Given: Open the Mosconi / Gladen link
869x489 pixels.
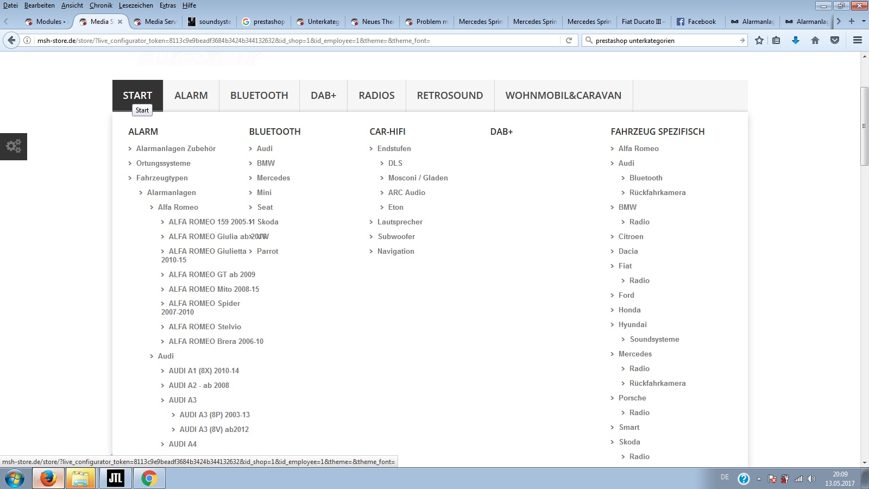Looking at the screenshot, I should pyautogui.click(x=418, y=178).
